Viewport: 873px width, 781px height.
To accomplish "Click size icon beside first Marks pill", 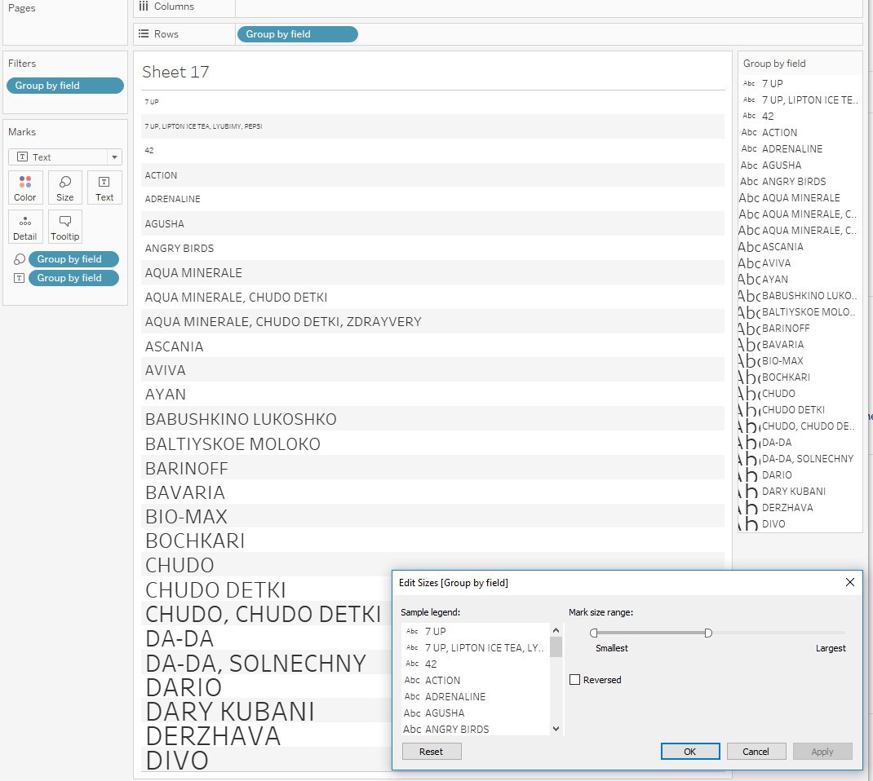I will click(19, 259).
